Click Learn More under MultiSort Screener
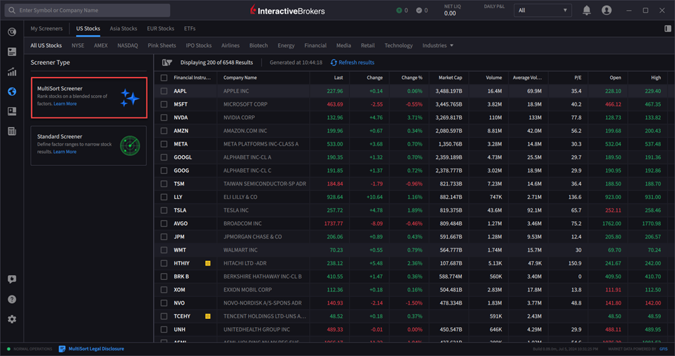Screen dimensions: 675x356 [65, 104]
